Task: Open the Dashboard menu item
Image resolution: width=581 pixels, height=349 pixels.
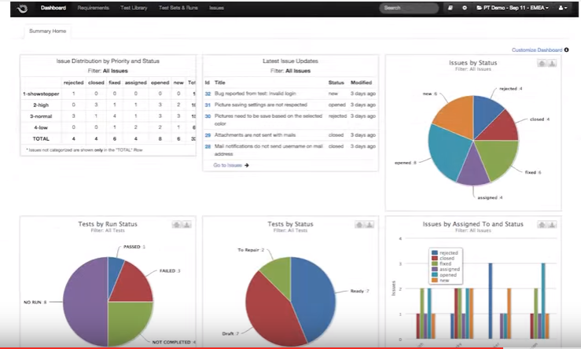Action: [53, 8]
